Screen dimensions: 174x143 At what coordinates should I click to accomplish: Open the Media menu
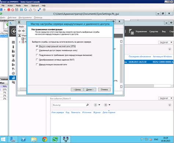coord(18,6)
